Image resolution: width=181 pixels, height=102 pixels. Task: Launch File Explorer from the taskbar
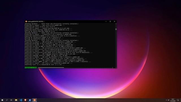point(16,100)
